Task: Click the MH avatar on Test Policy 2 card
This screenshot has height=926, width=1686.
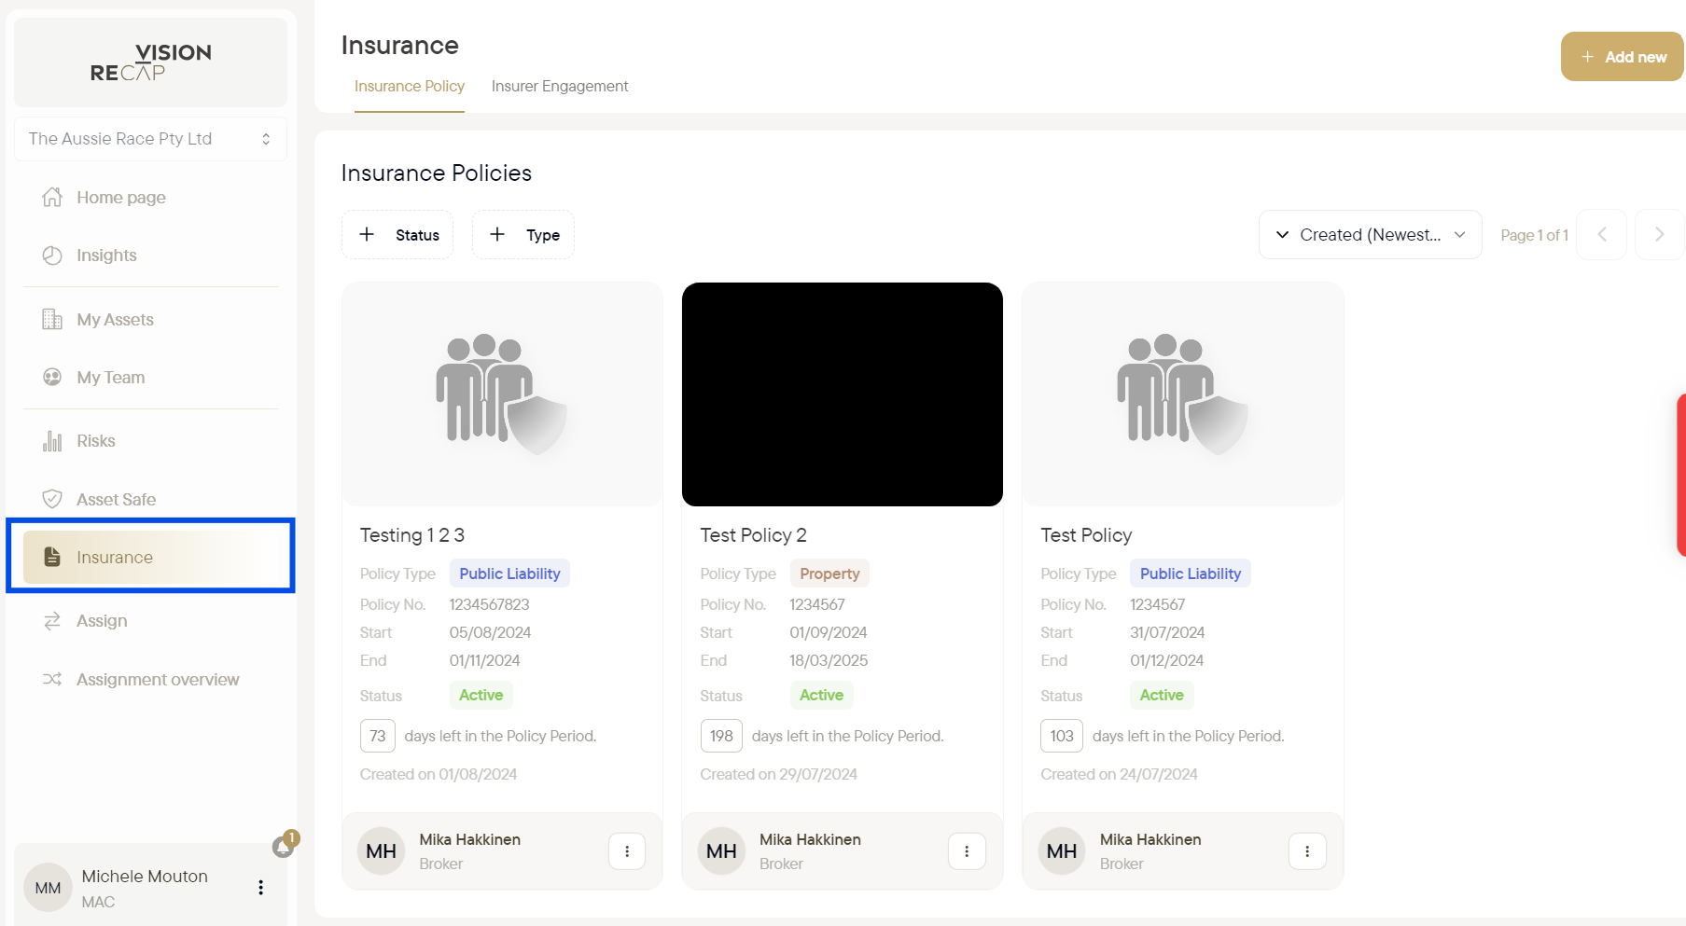Action: coord(721,851)
